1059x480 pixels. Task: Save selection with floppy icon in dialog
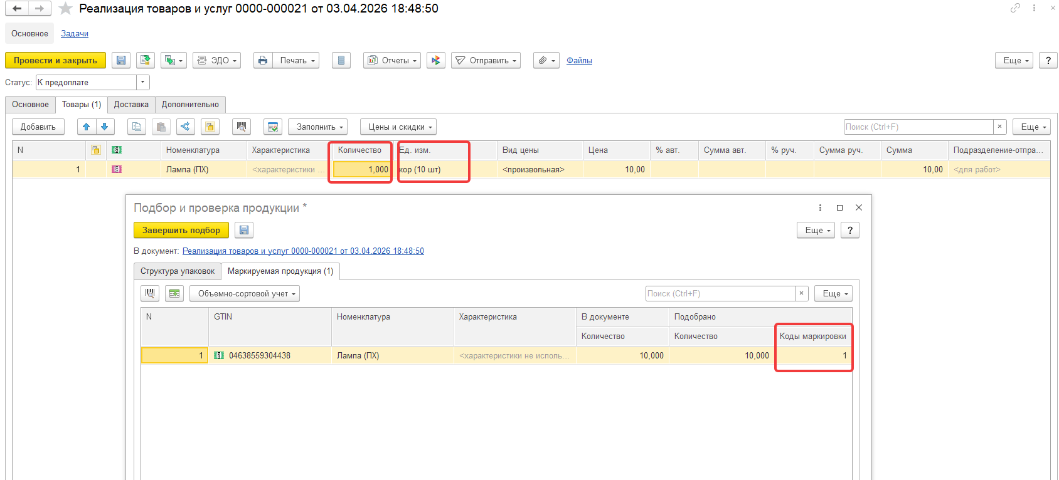(244, 230)
